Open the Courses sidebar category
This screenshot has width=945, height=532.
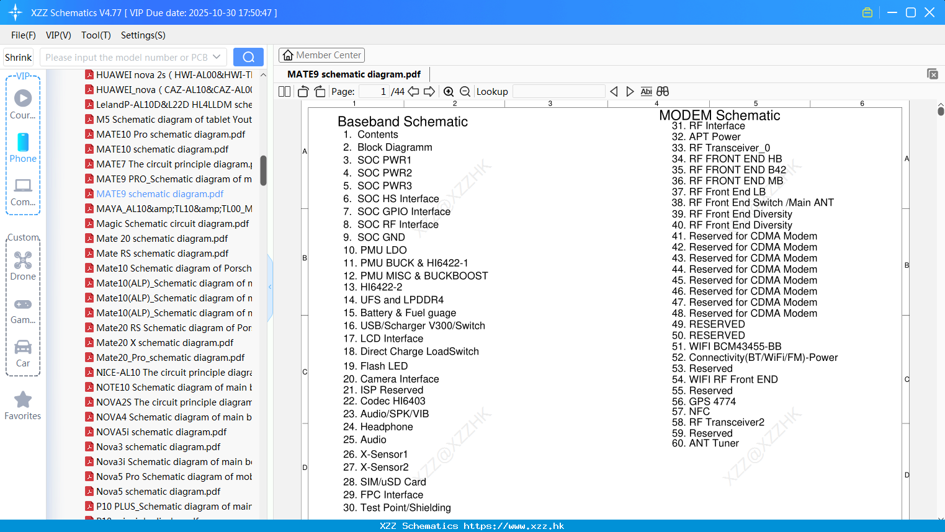(x=23, y=104)
